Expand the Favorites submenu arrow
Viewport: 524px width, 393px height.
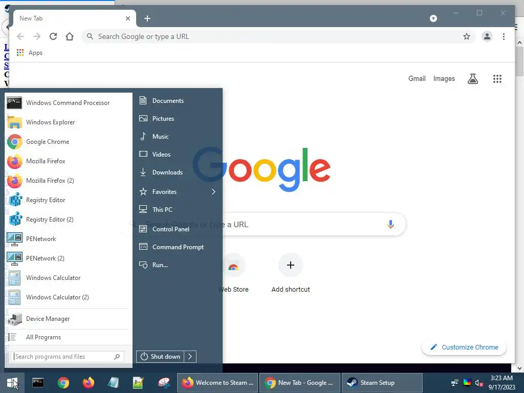(x=213, y=192)
